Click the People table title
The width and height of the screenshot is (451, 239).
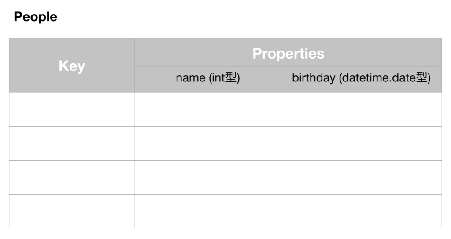pos(35,17)
